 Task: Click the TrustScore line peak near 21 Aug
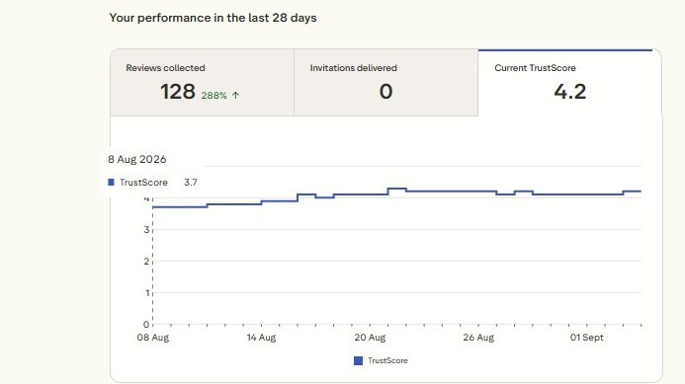coord(397,189)
